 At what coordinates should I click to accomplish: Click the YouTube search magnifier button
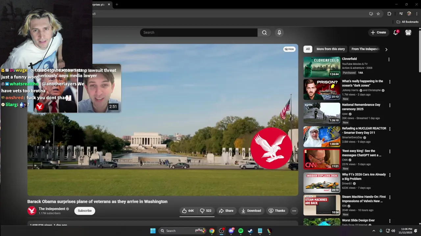click(264, 32)
